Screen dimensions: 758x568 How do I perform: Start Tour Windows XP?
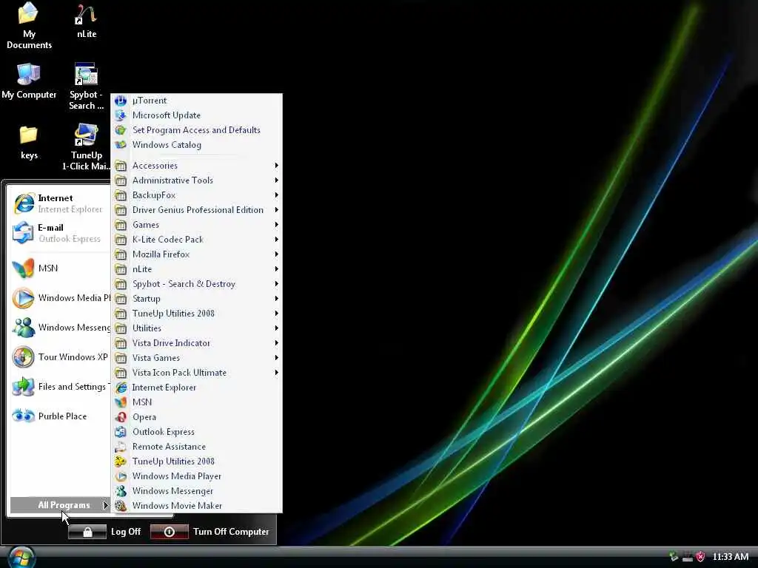pos(60,357)
